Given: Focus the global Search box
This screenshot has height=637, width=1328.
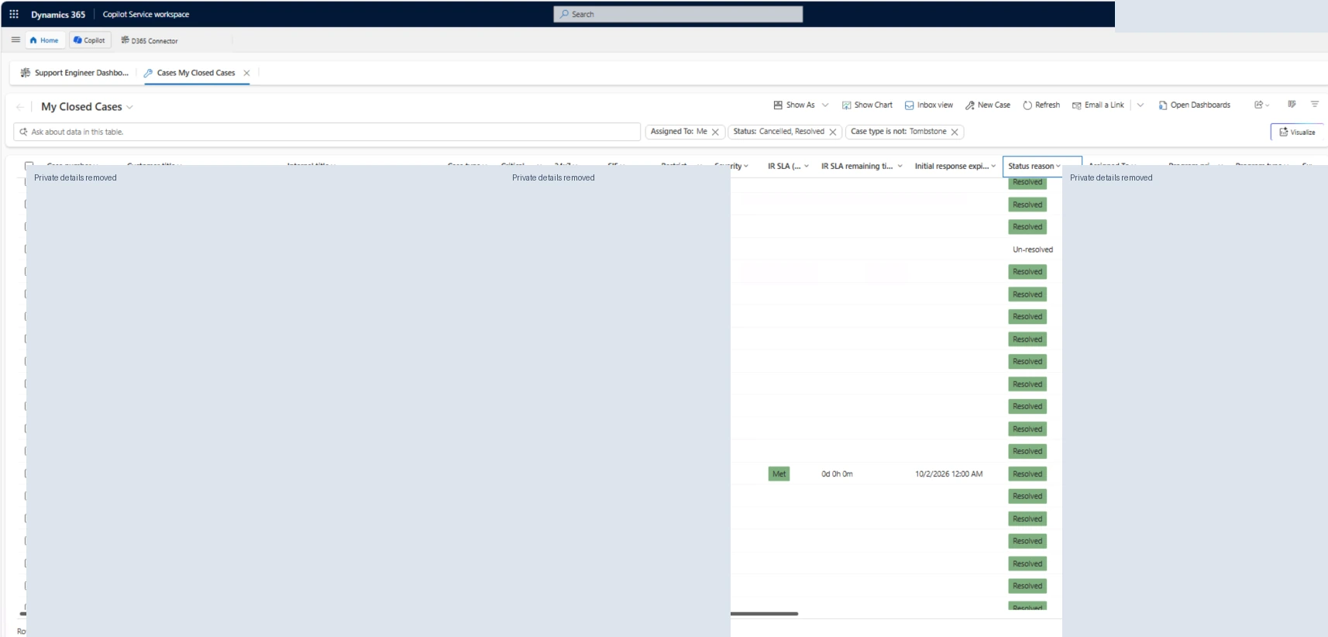Looking at the screenshot, I should 678,14.
